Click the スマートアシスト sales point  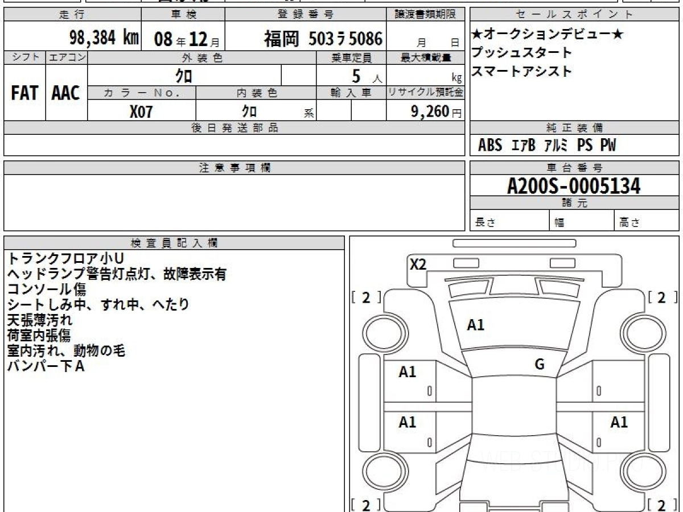point(522,72)
